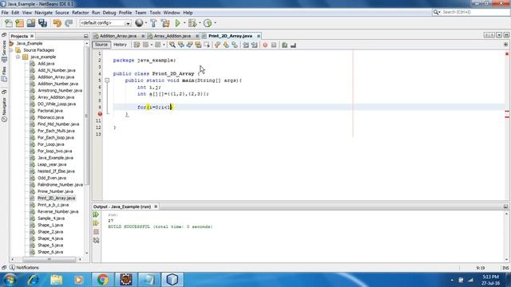Viewport: 511px width, 287px height.
Task: Run the project with the green play icon
Action: [x=177, y=23]
